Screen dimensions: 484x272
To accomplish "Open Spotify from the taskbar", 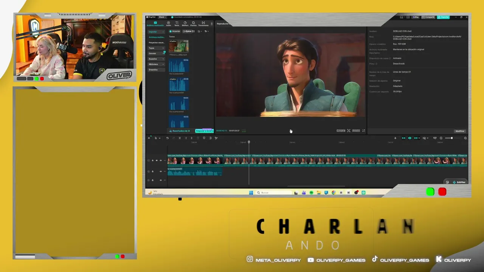I will click(x=311, y=193).
